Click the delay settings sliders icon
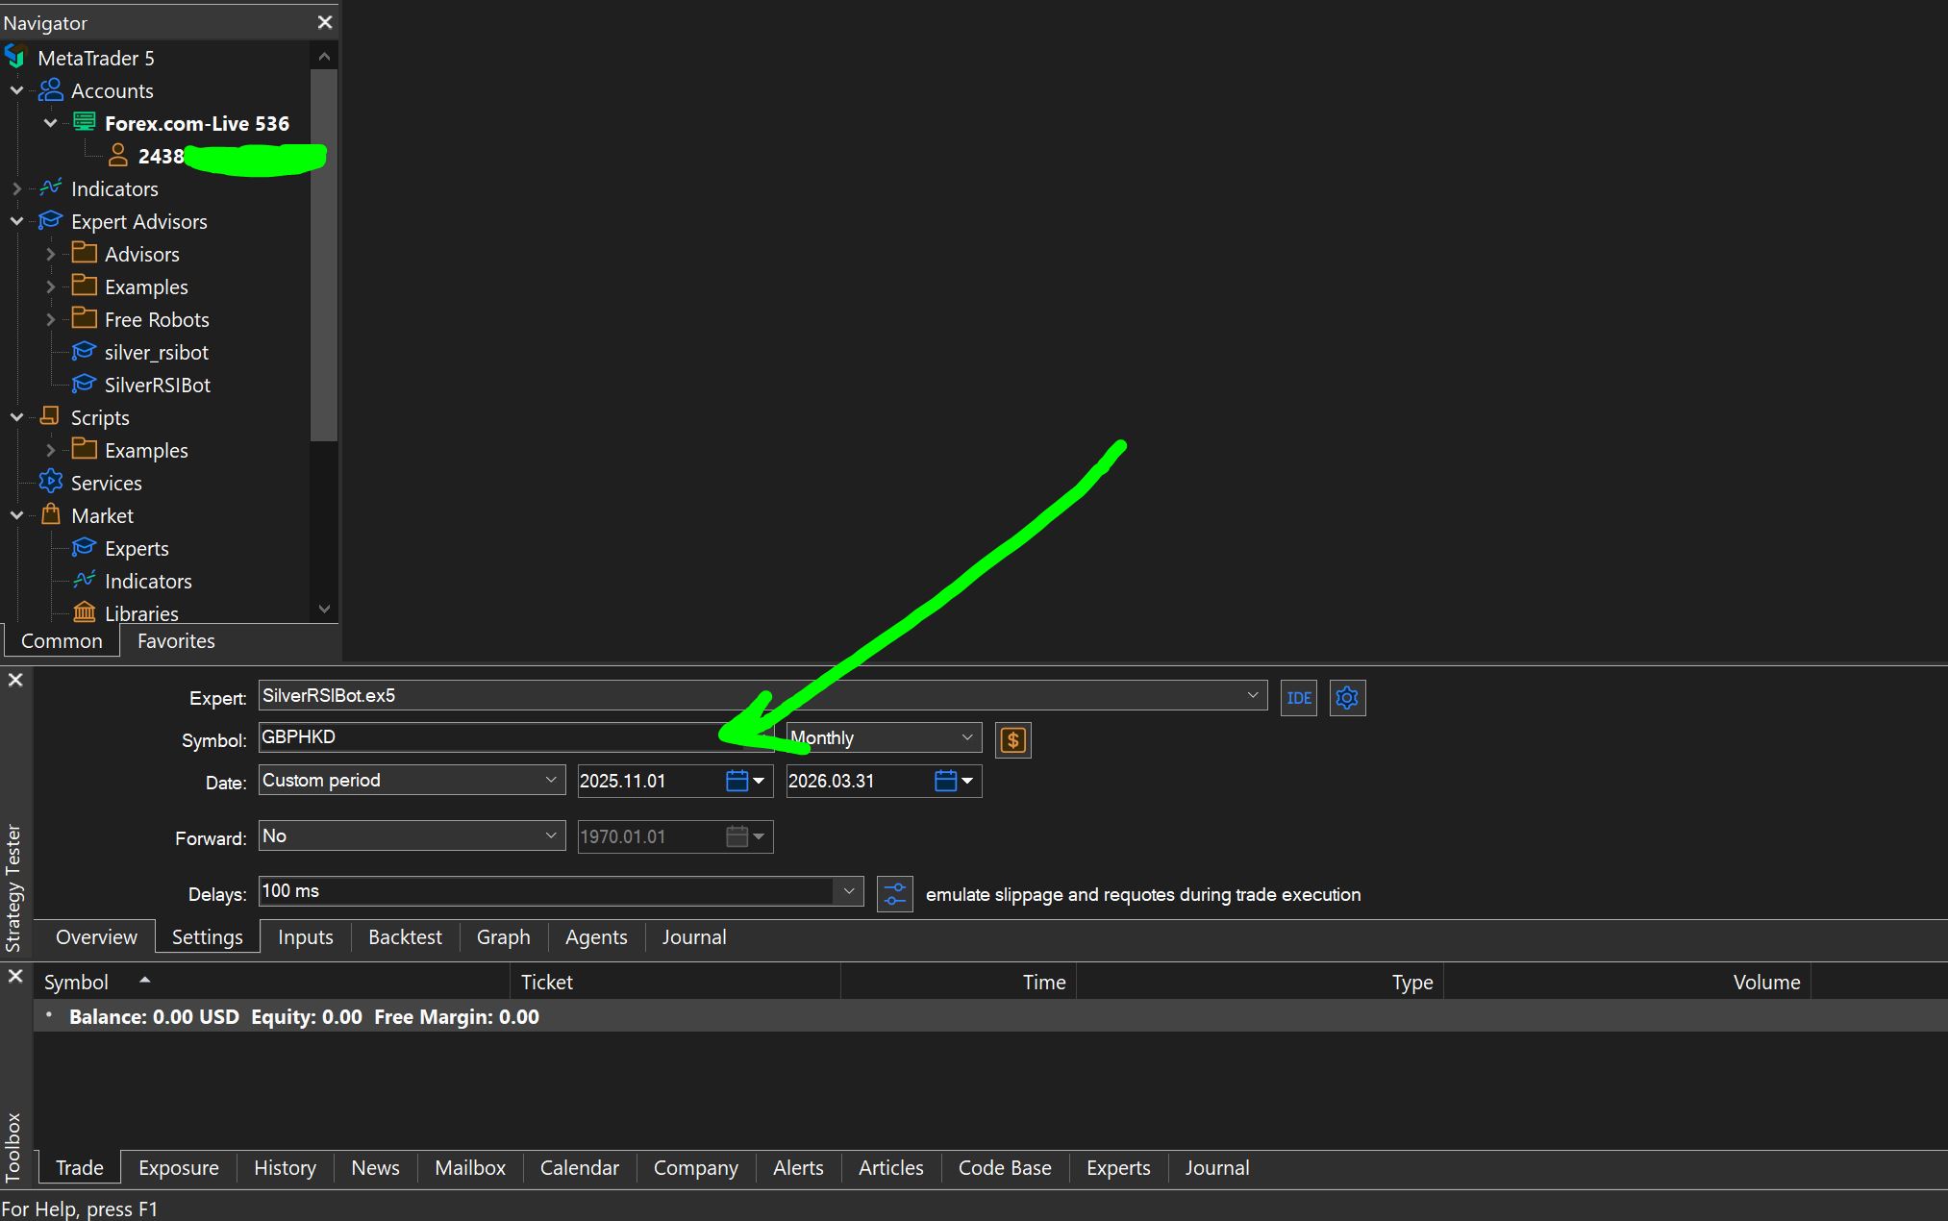 point(894,894)
